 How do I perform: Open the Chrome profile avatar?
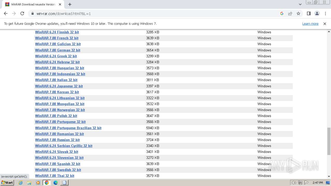click(x=317, y=13)
